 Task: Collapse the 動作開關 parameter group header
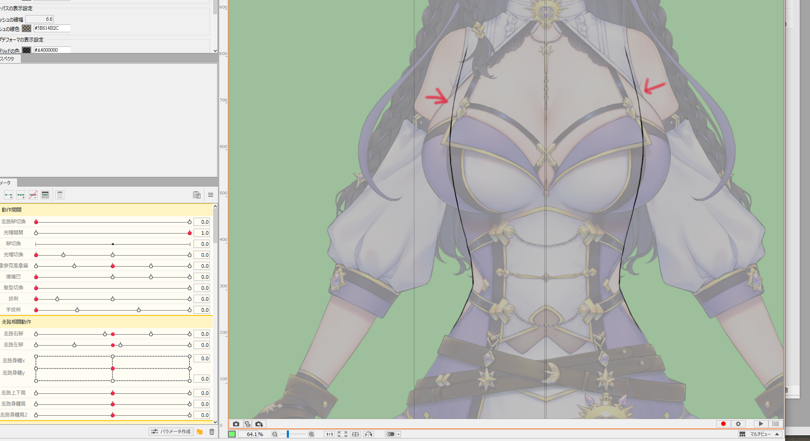106,210
